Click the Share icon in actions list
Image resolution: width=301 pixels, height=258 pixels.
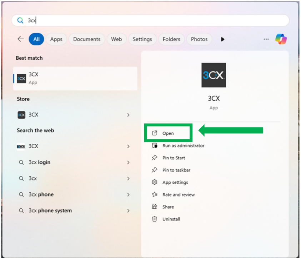[x=155, y=207]
